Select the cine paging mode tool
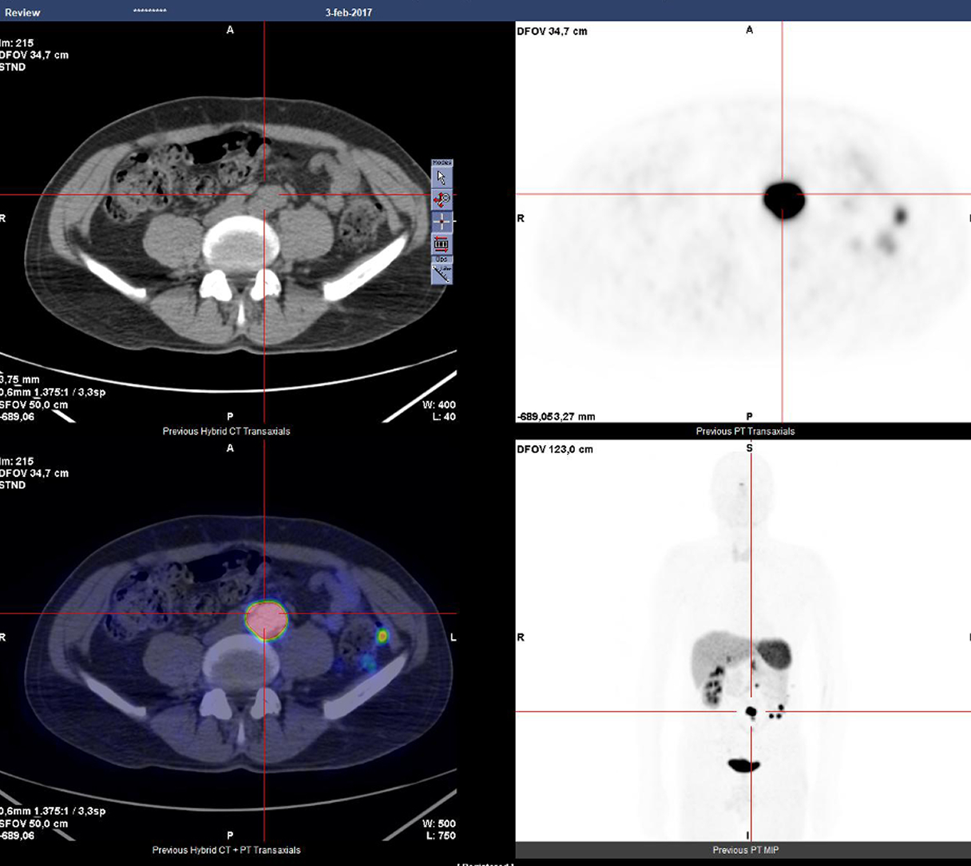 point(442,243)
